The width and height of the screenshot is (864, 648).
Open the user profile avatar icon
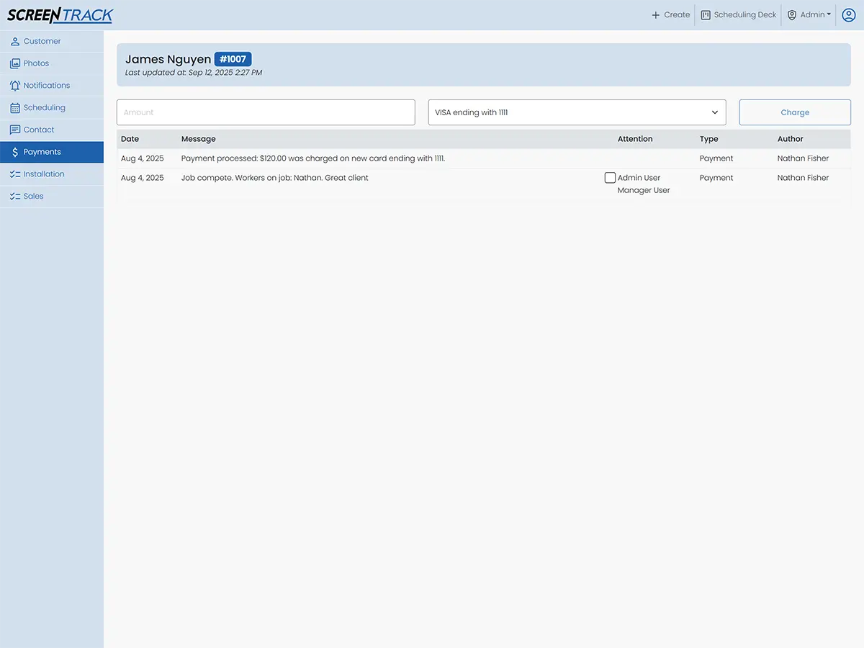click(x=849, y=15)
